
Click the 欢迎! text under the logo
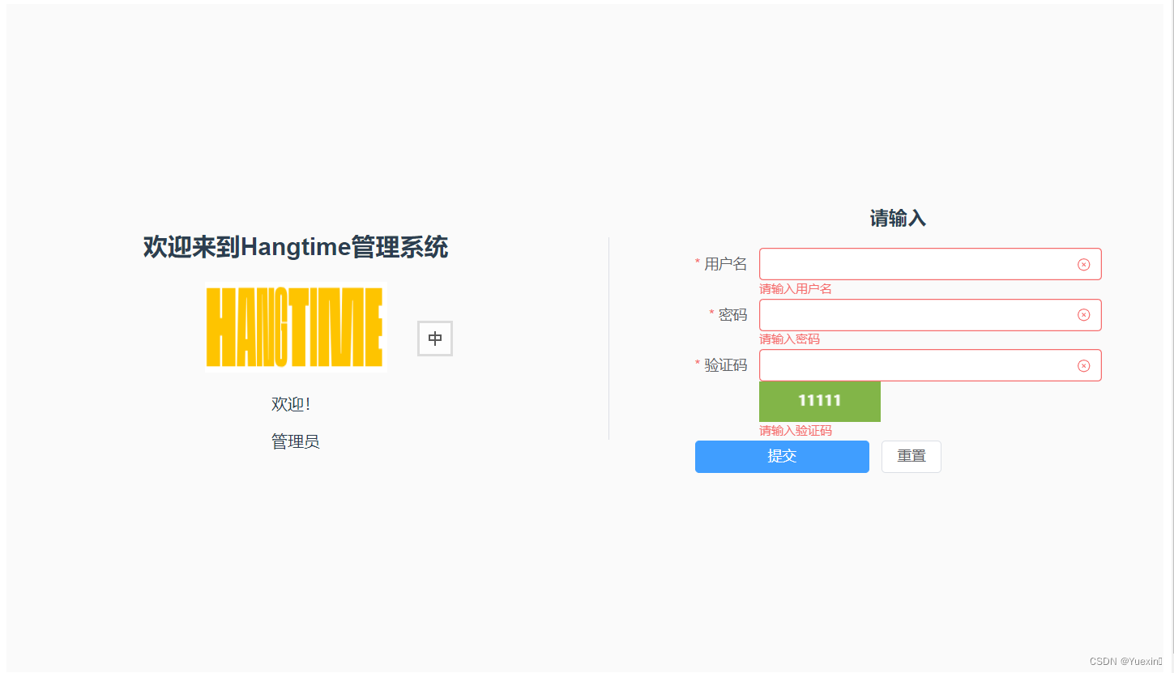[291, 404]
